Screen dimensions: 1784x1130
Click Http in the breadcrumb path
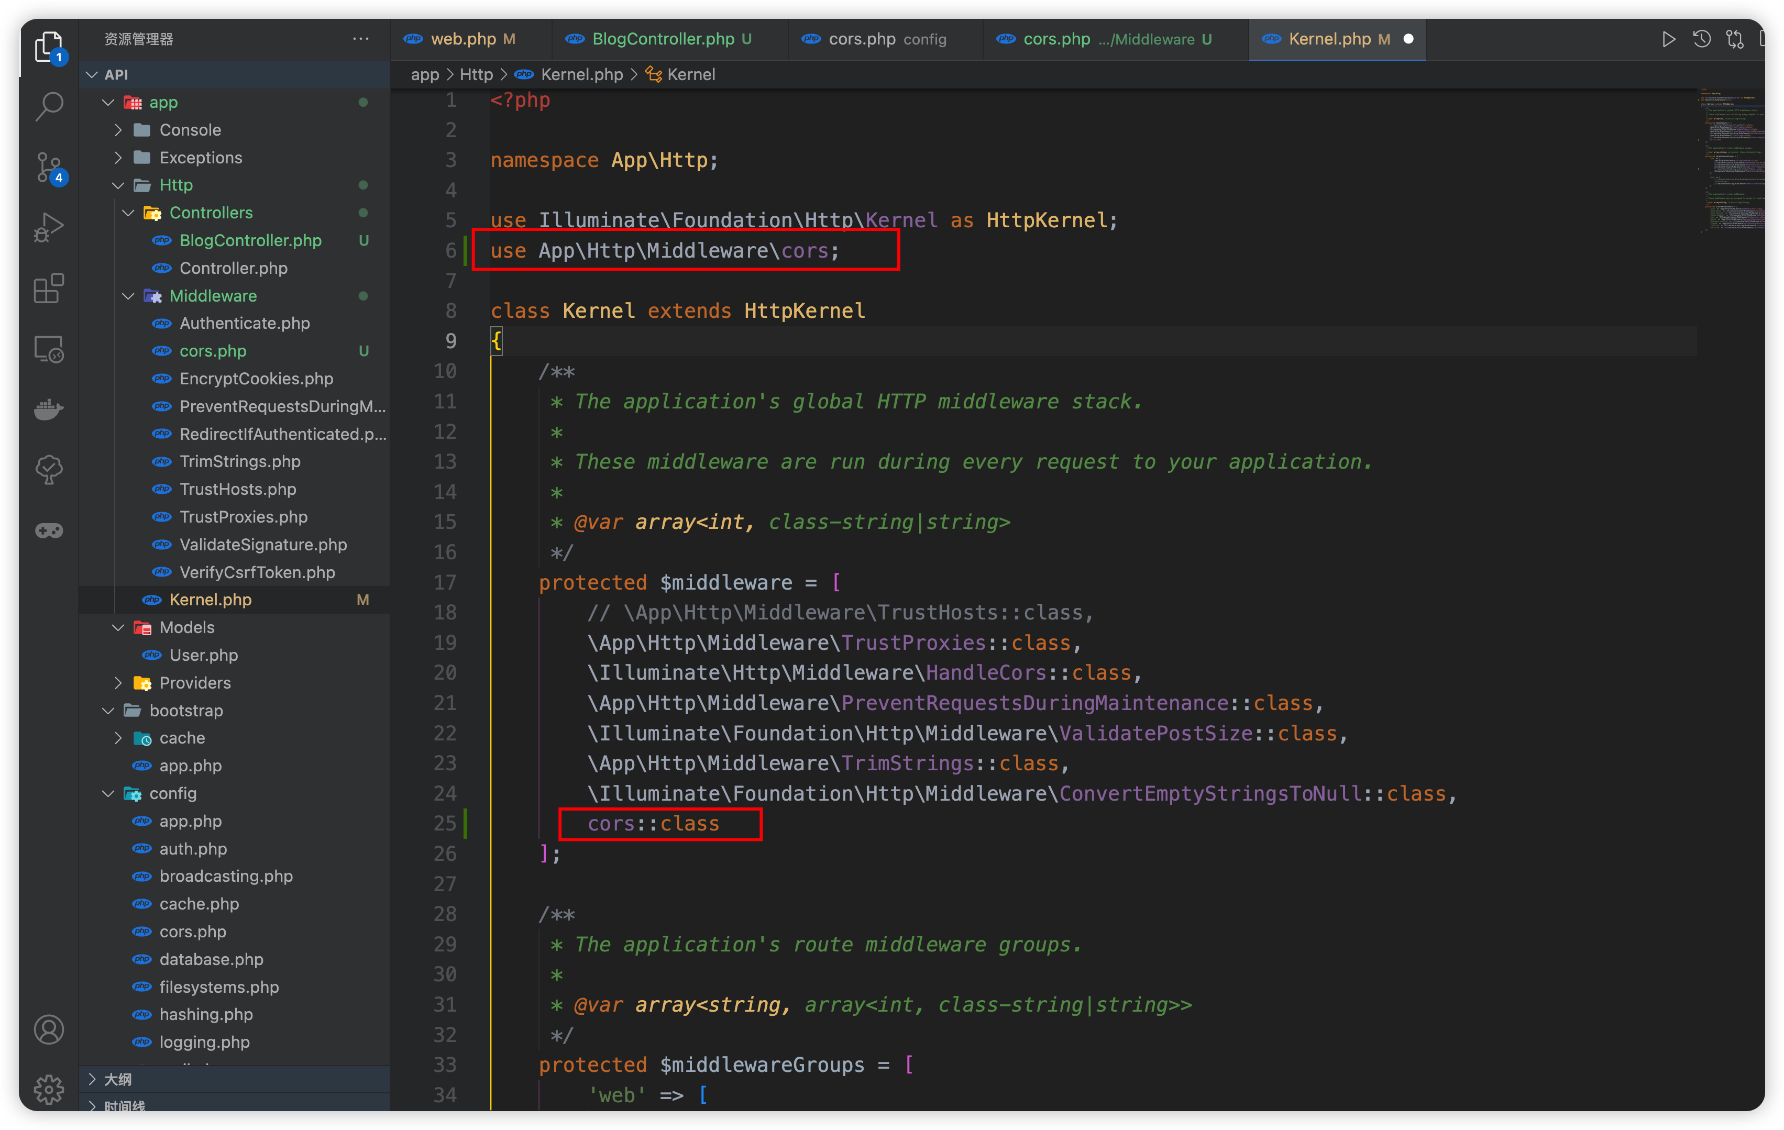(x=476, y=75)
